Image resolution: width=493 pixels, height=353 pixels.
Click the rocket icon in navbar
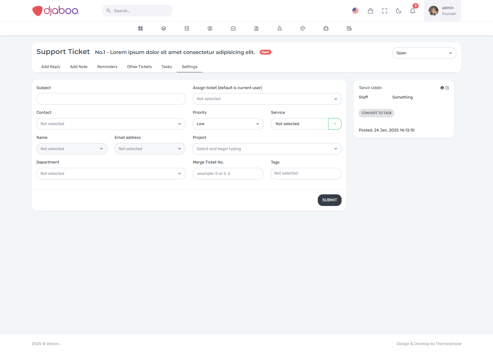click(x=280, y=28)
